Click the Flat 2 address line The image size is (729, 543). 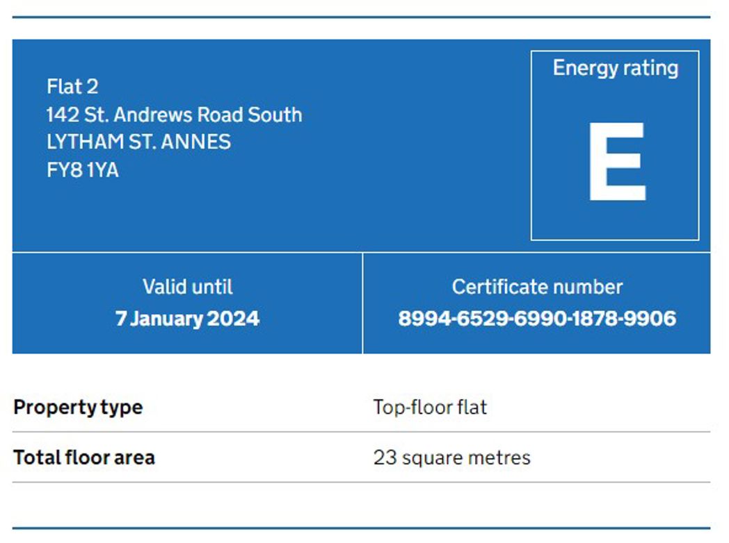tap(72, 86)
